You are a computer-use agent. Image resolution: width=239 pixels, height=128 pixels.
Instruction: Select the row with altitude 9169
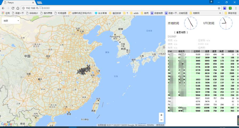(203, 98)
